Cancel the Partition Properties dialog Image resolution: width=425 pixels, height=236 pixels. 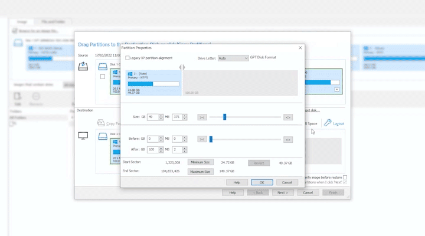[287, 182]
